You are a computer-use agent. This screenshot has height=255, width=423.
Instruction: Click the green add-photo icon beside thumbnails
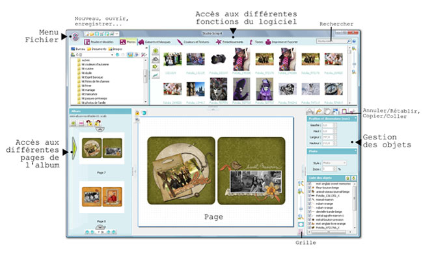point(156,51)
